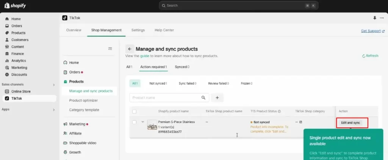Open Marketing in Shopify sidebar
The image size is (388, 160).
(19, 67)
